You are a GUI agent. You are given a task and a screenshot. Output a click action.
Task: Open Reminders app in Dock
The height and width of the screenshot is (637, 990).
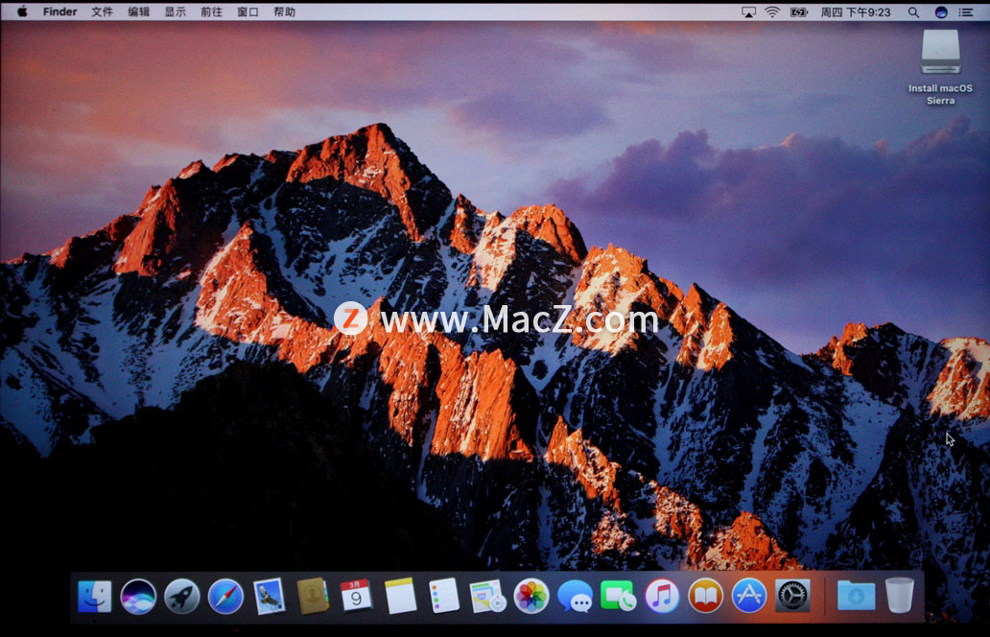coord(444,597)
